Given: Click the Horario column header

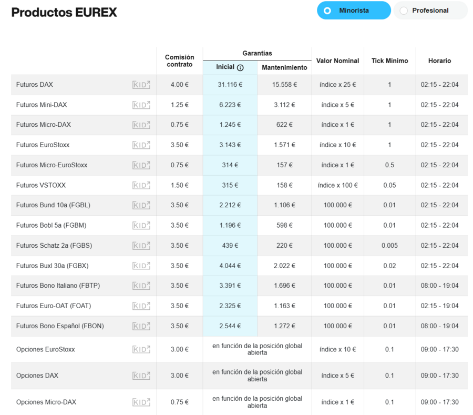Looking at the screenshot, I should pyautogui.click(x=439, y=60).
